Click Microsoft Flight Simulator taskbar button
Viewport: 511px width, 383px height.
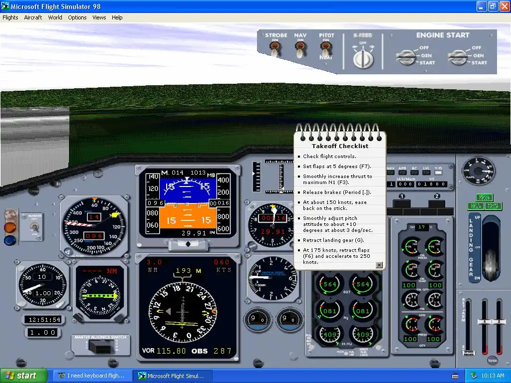tap(173, 376)
